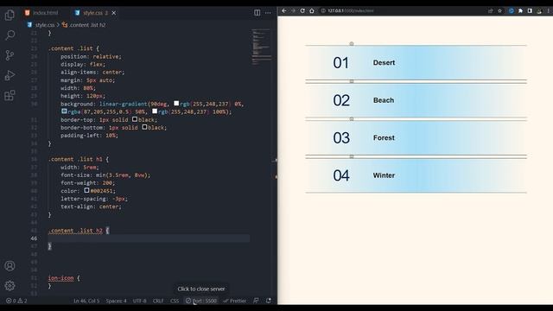Image resolution: width=553 pixels, height=311 pixels.
Task: Click the "padding-left: 10%;" line
Action: coord(89,136)
